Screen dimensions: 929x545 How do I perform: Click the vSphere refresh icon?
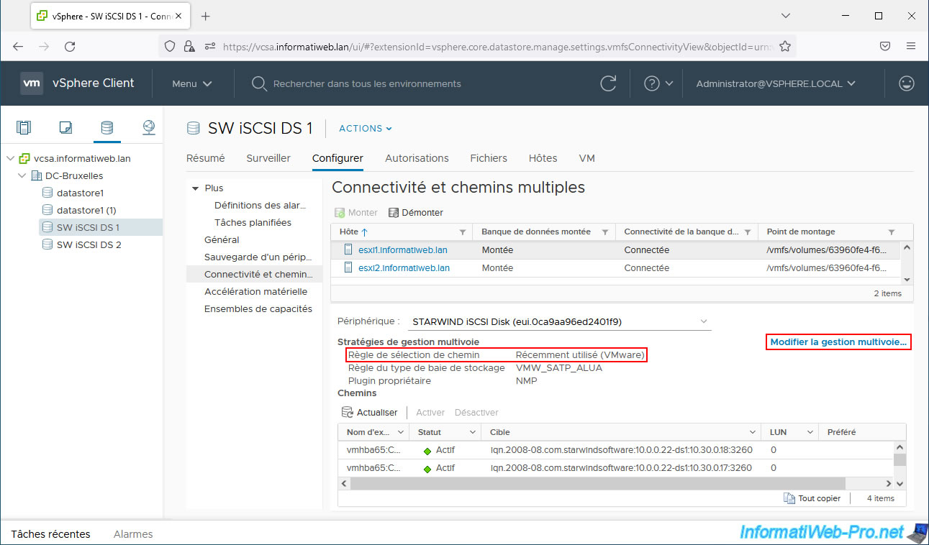608,83
